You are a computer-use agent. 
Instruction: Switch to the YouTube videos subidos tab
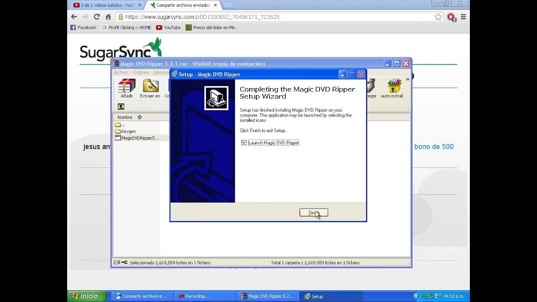click(x=107, y=5)
